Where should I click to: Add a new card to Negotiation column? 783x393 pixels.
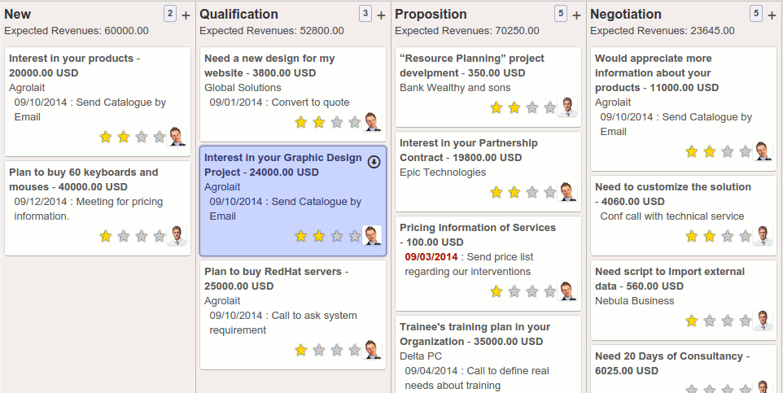point(772,15)
